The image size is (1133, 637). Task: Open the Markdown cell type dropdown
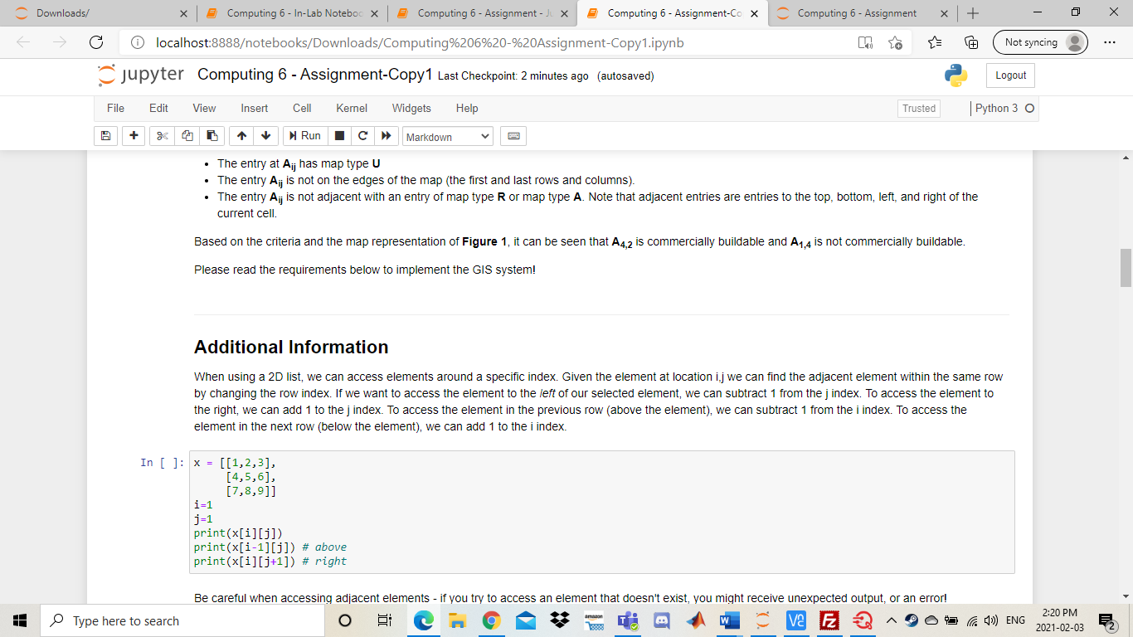point(448,135)
